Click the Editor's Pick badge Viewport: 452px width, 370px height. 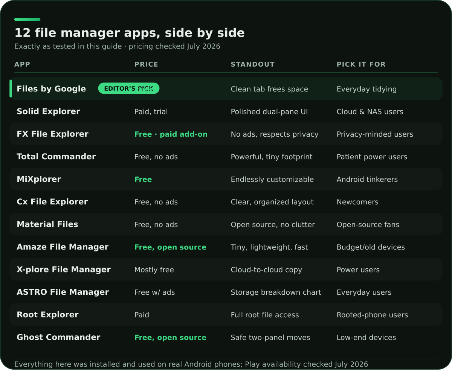[x=129, y=88]
